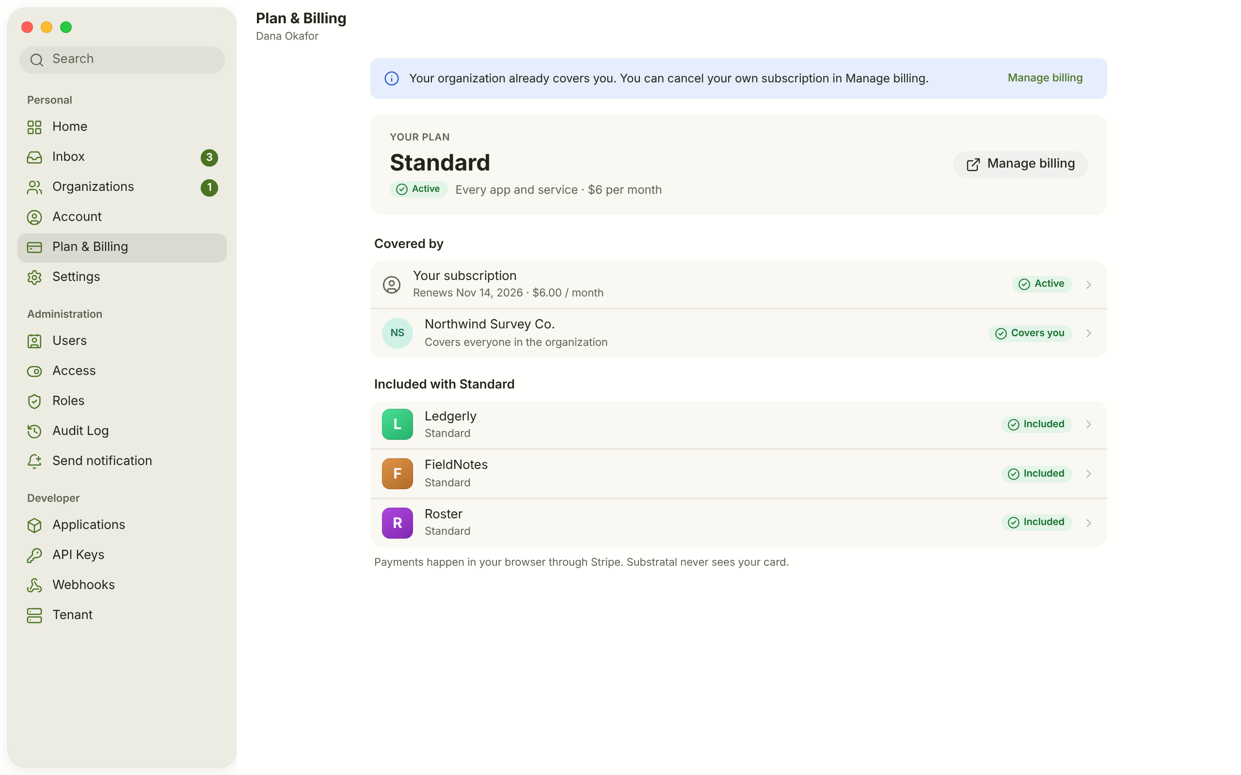
Task: Click Included badge on Roster row
Action: tap(1036, 522)
